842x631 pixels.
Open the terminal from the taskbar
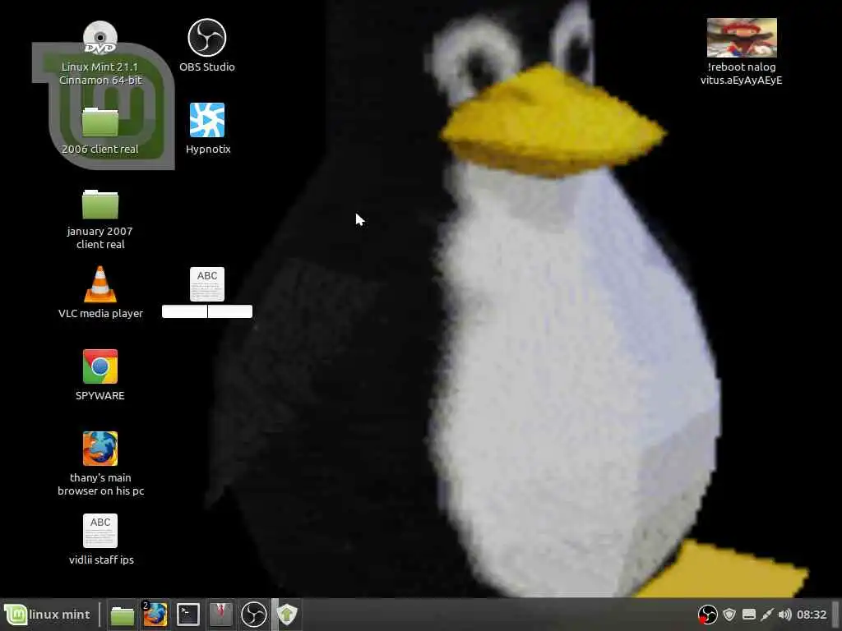pyautogui.click(x=188, y=615)
